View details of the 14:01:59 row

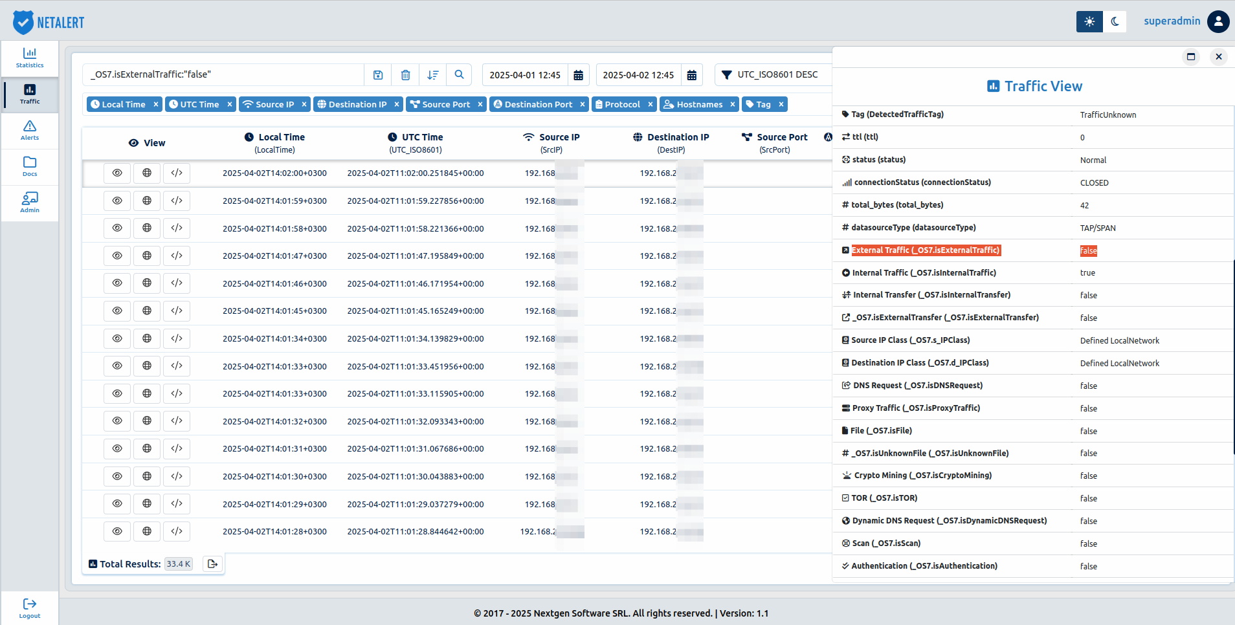pos(117,201)
